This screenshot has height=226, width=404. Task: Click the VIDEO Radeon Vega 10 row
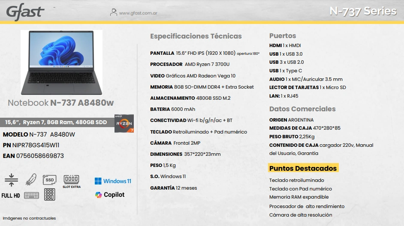[193, 76]
